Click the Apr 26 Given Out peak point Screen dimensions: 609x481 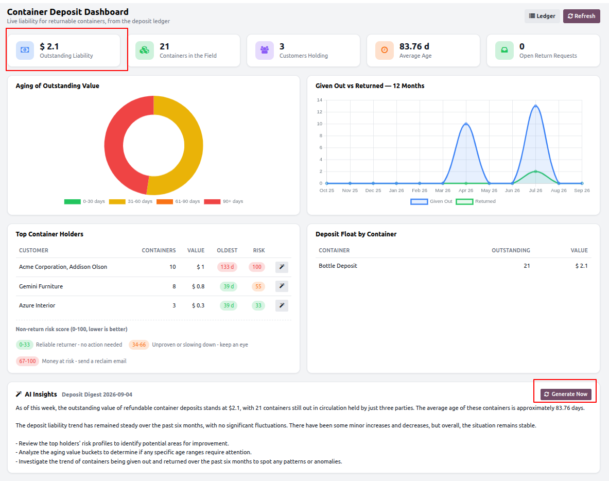click(466, 124)
